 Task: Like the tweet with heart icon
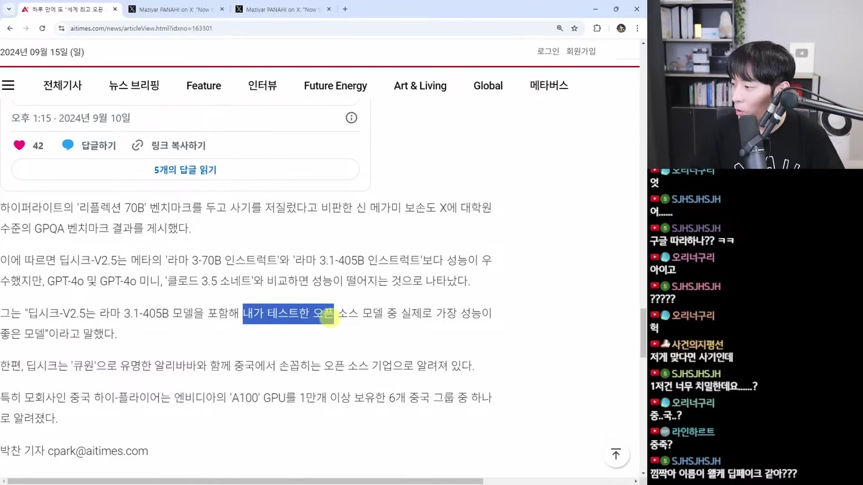click(19, 146)
